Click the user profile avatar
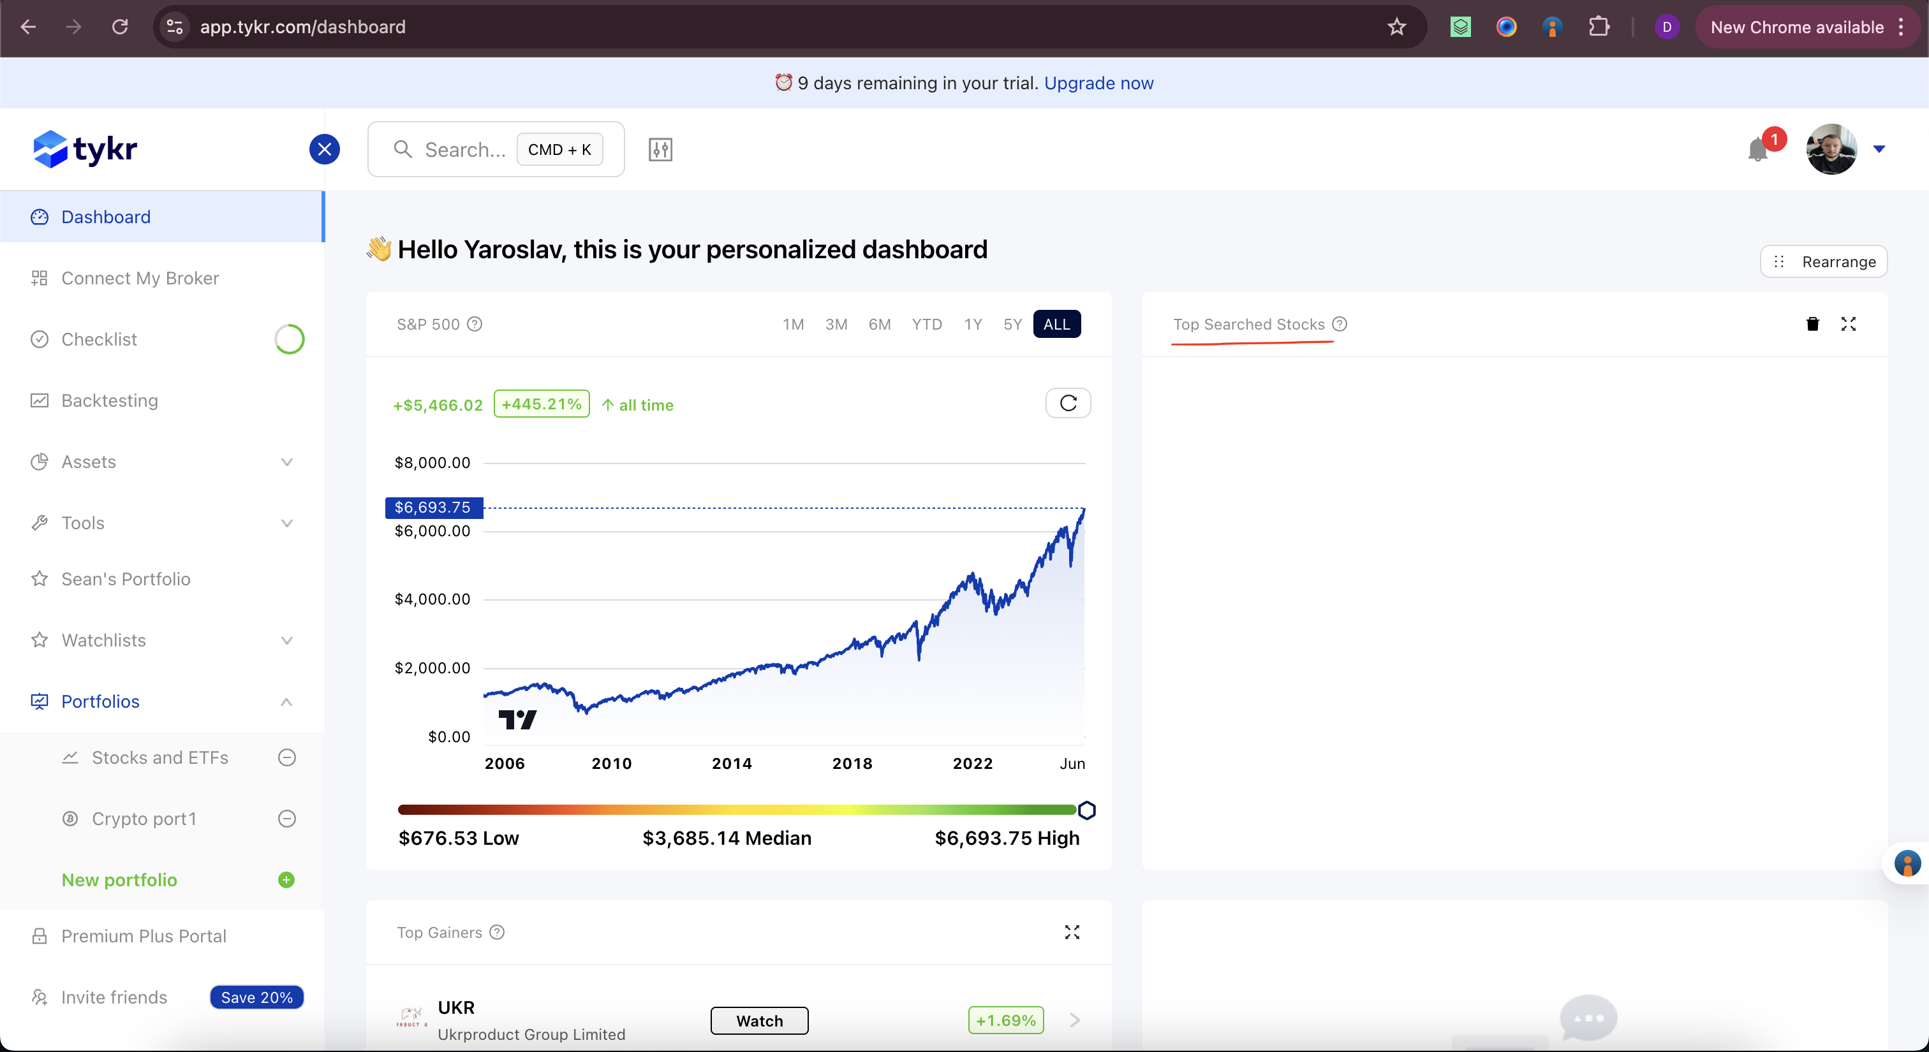Image resolution: width=1929 pixels, height=1052 pixels. (1831, 149)
